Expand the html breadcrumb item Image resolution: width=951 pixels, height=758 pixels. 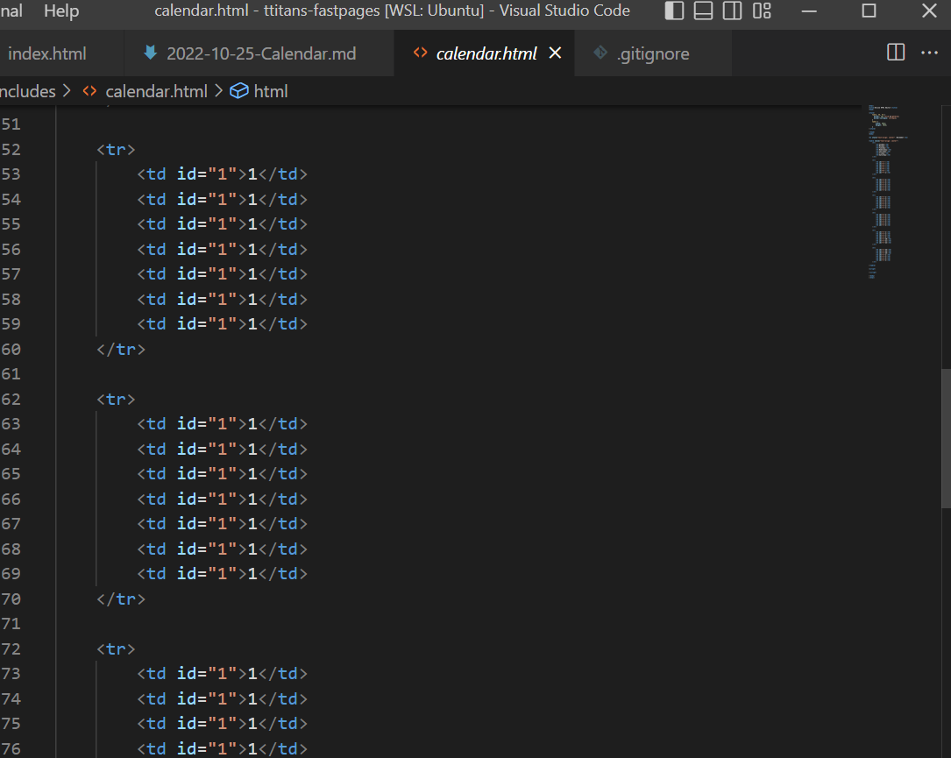266,90
